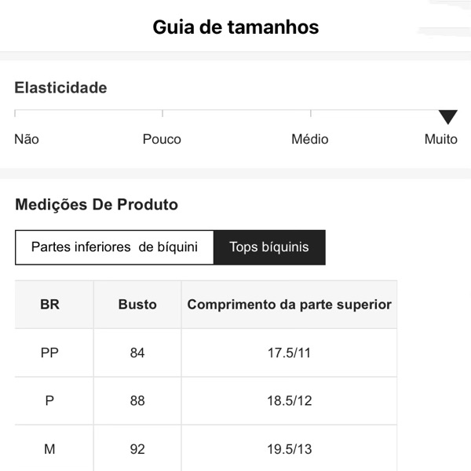This screenshot has height=471, width=471.
Task: Click the bust value 88
Action: tap(137, 401)
